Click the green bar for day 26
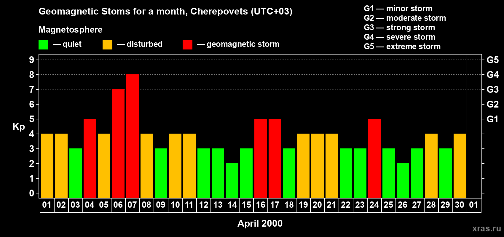The image size is (504, 237). coord(403,180)
